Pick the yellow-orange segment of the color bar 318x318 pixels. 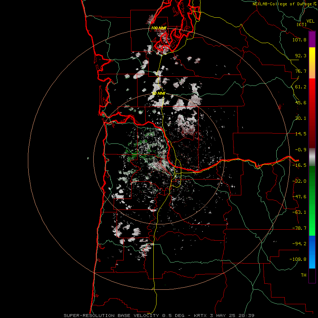tap(312, 63)
